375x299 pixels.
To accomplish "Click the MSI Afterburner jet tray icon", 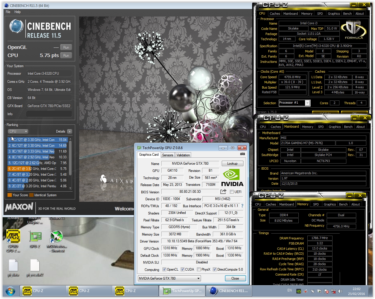I will click(x=313, y=291).
